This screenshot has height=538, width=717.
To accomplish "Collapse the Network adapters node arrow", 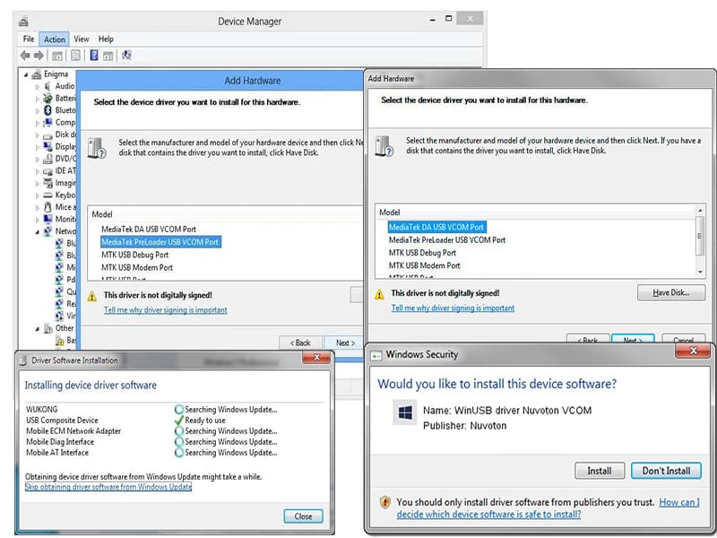I will coord(37,232).
